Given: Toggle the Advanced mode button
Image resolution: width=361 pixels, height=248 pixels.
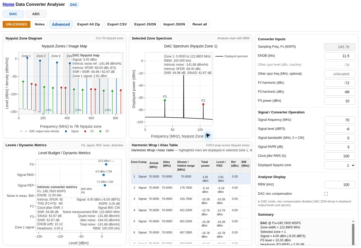Looking at the screenshot, I should pyautogui.click(x=61, y=24).
